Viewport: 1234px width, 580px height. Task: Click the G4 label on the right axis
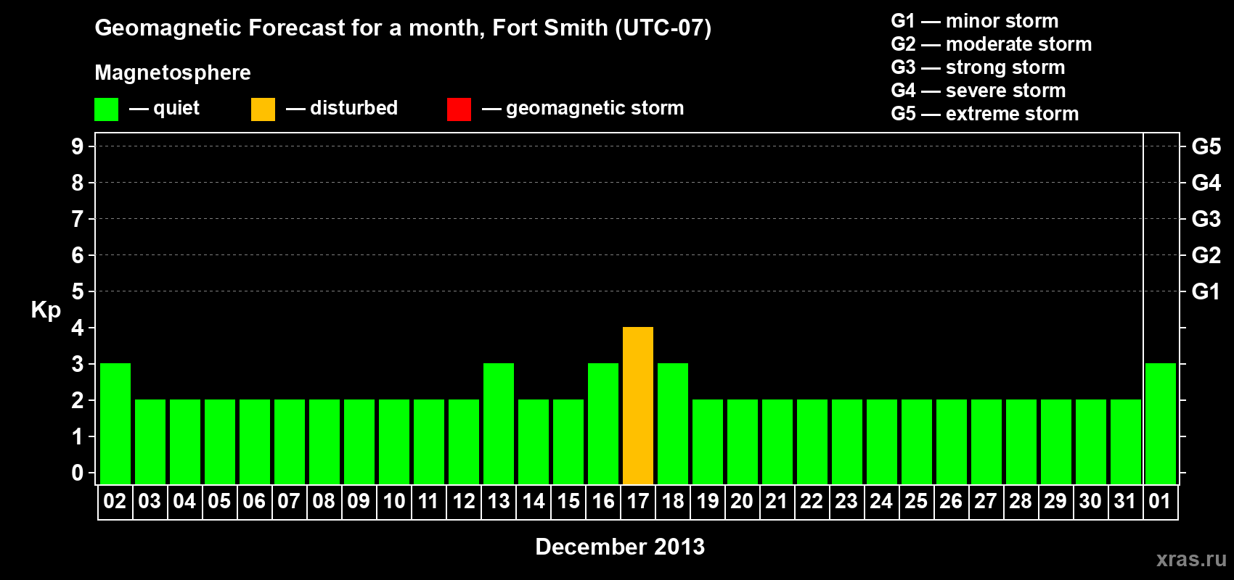click(1206, 183)
